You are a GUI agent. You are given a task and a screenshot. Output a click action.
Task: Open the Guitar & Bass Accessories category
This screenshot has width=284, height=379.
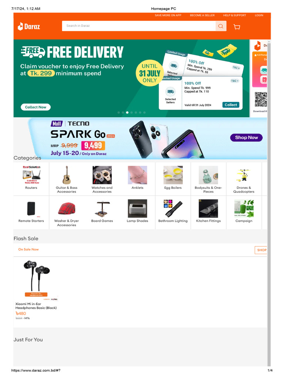point(67,179)
